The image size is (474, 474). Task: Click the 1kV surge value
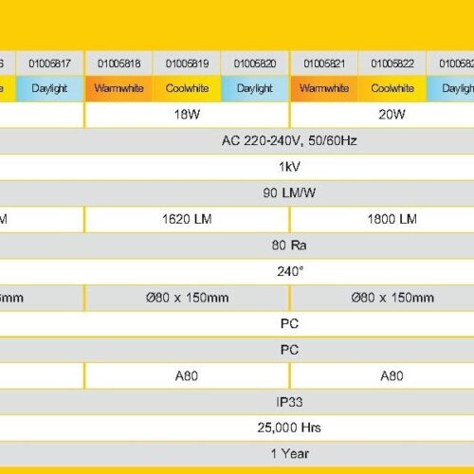(289, 167)
